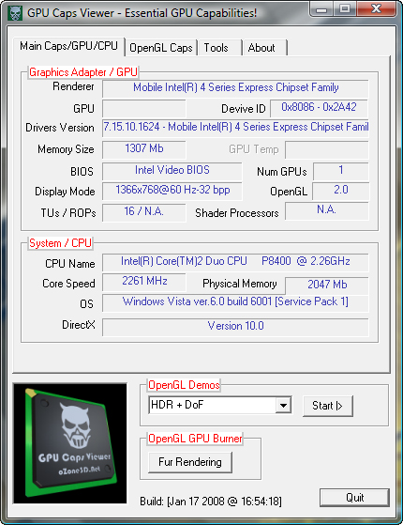Viewport: 403px width, 525px height.
Task: Click the OS field Windows Vista build 6001
Action: [x=235, y=302]
